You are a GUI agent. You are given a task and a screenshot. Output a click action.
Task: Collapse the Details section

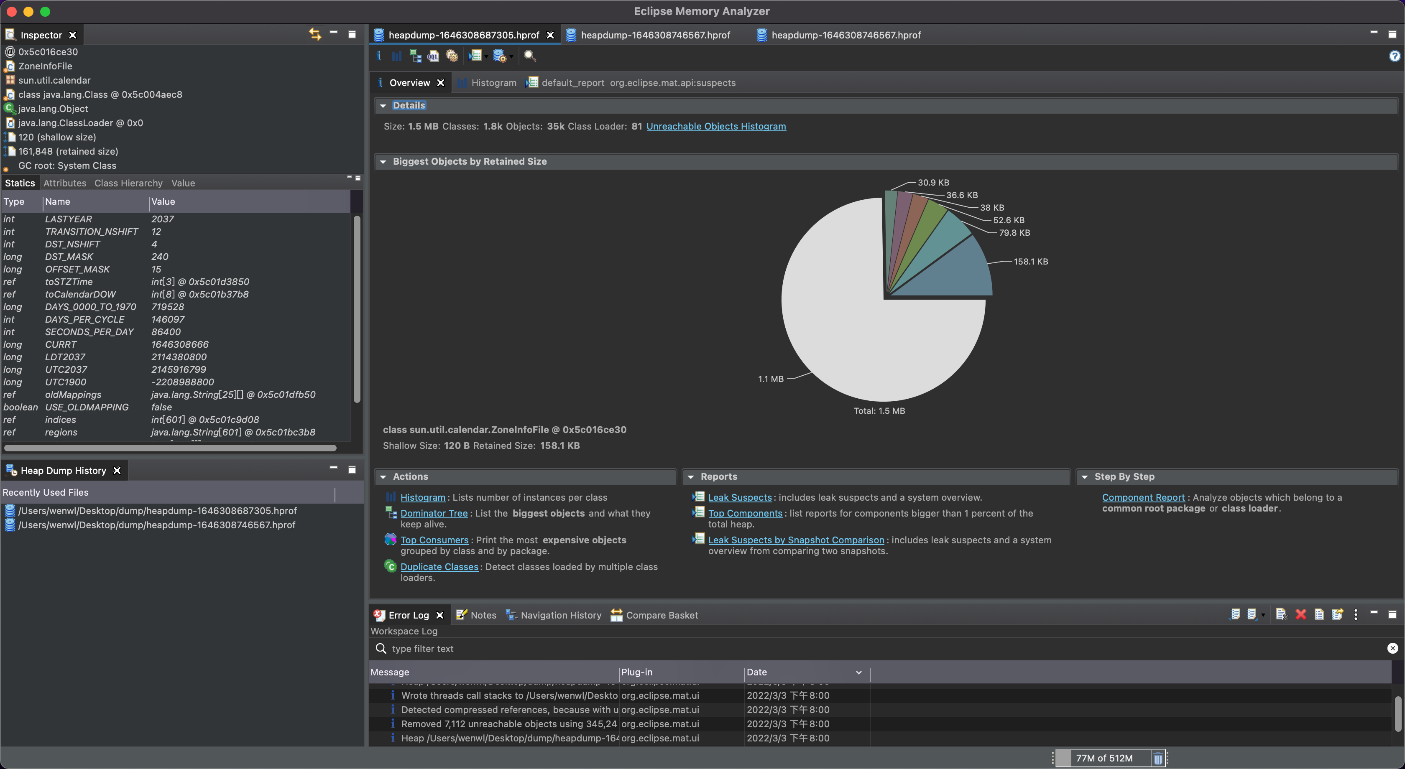[383, 106]
